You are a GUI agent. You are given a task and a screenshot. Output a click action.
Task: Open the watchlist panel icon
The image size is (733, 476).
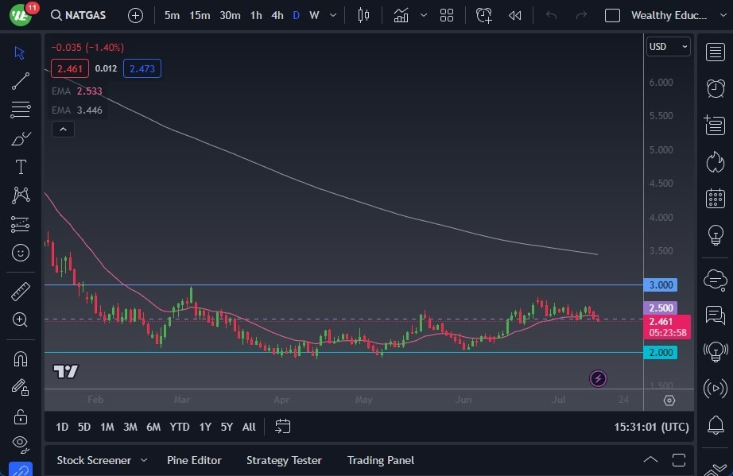(x=716, y=52)
